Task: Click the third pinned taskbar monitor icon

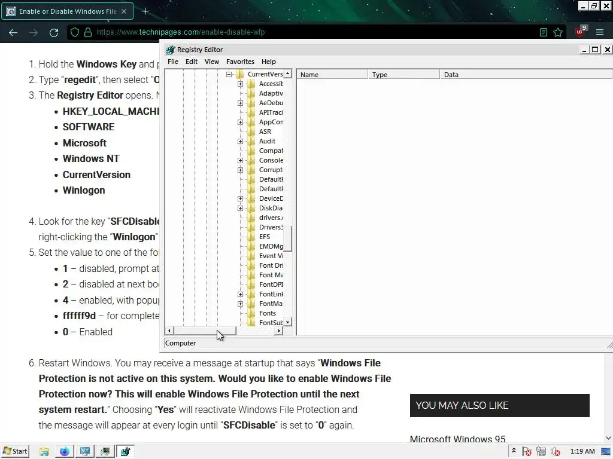Action: point(85,452)
